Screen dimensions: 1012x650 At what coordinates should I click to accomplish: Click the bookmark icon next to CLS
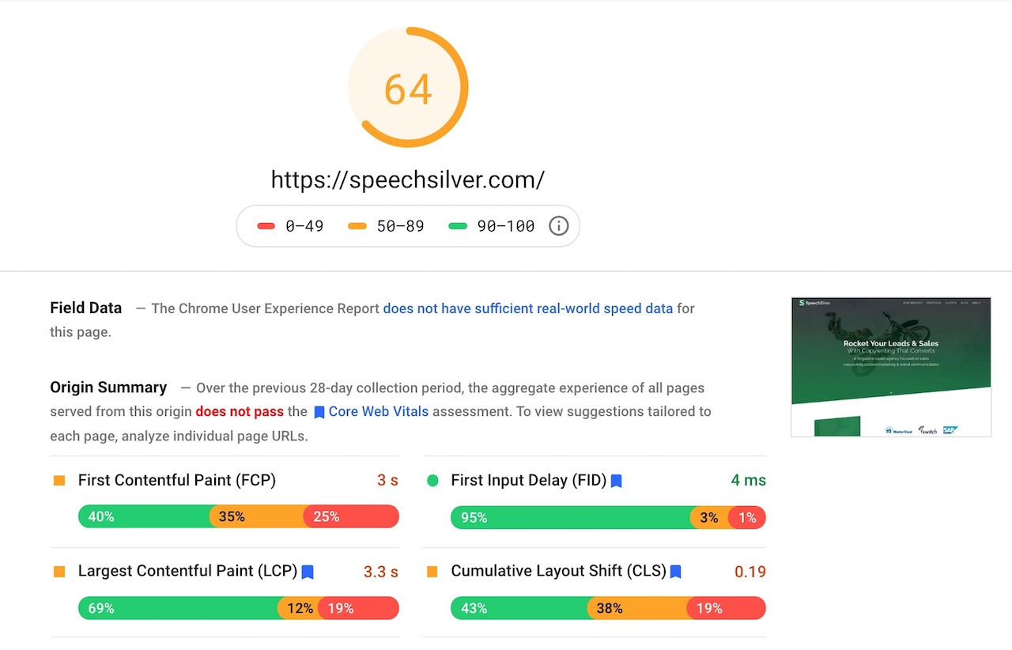pos(676,572)
